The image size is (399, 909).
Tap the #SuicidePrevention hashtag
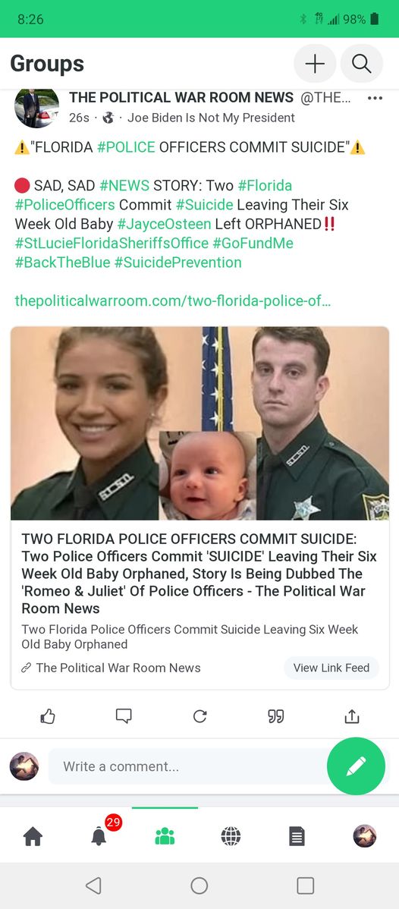[x=178, y=263]
